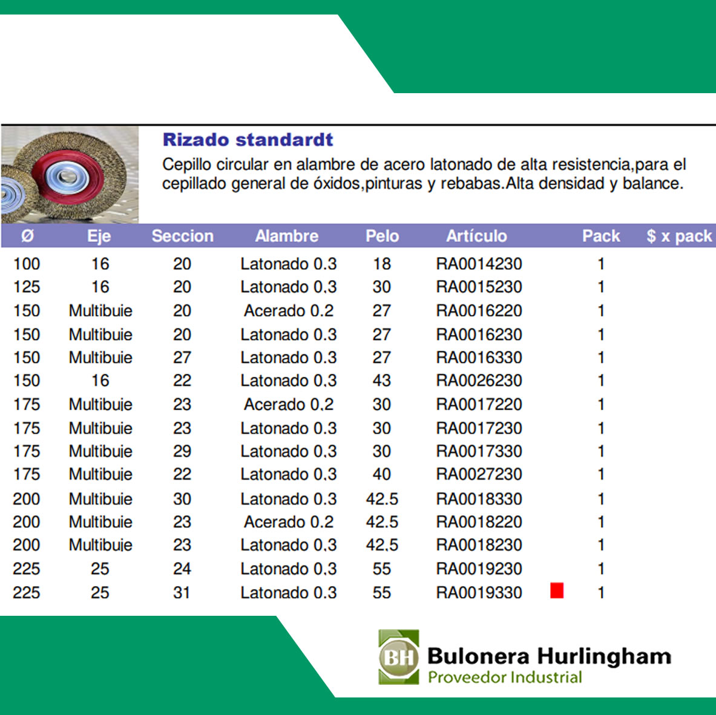Click the Alambre column header

[287, 236]
